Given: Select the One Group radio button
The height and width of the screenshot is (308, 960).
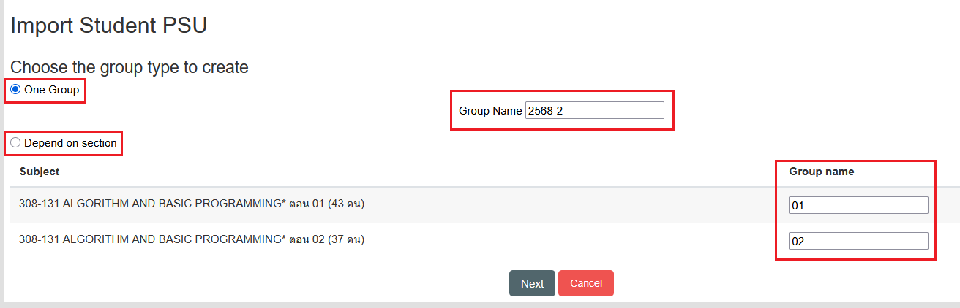Looking at the screenshot, I should pyautogui.click(x=15, y=90).
